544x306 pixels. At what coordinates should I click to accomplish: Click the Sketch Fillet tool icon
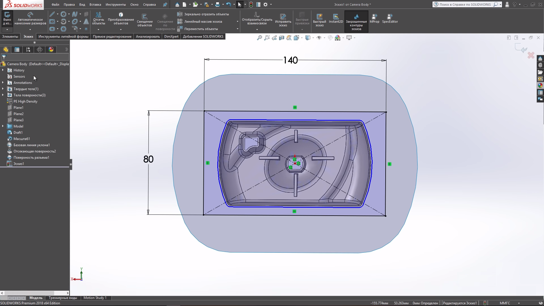coord(75,29)
